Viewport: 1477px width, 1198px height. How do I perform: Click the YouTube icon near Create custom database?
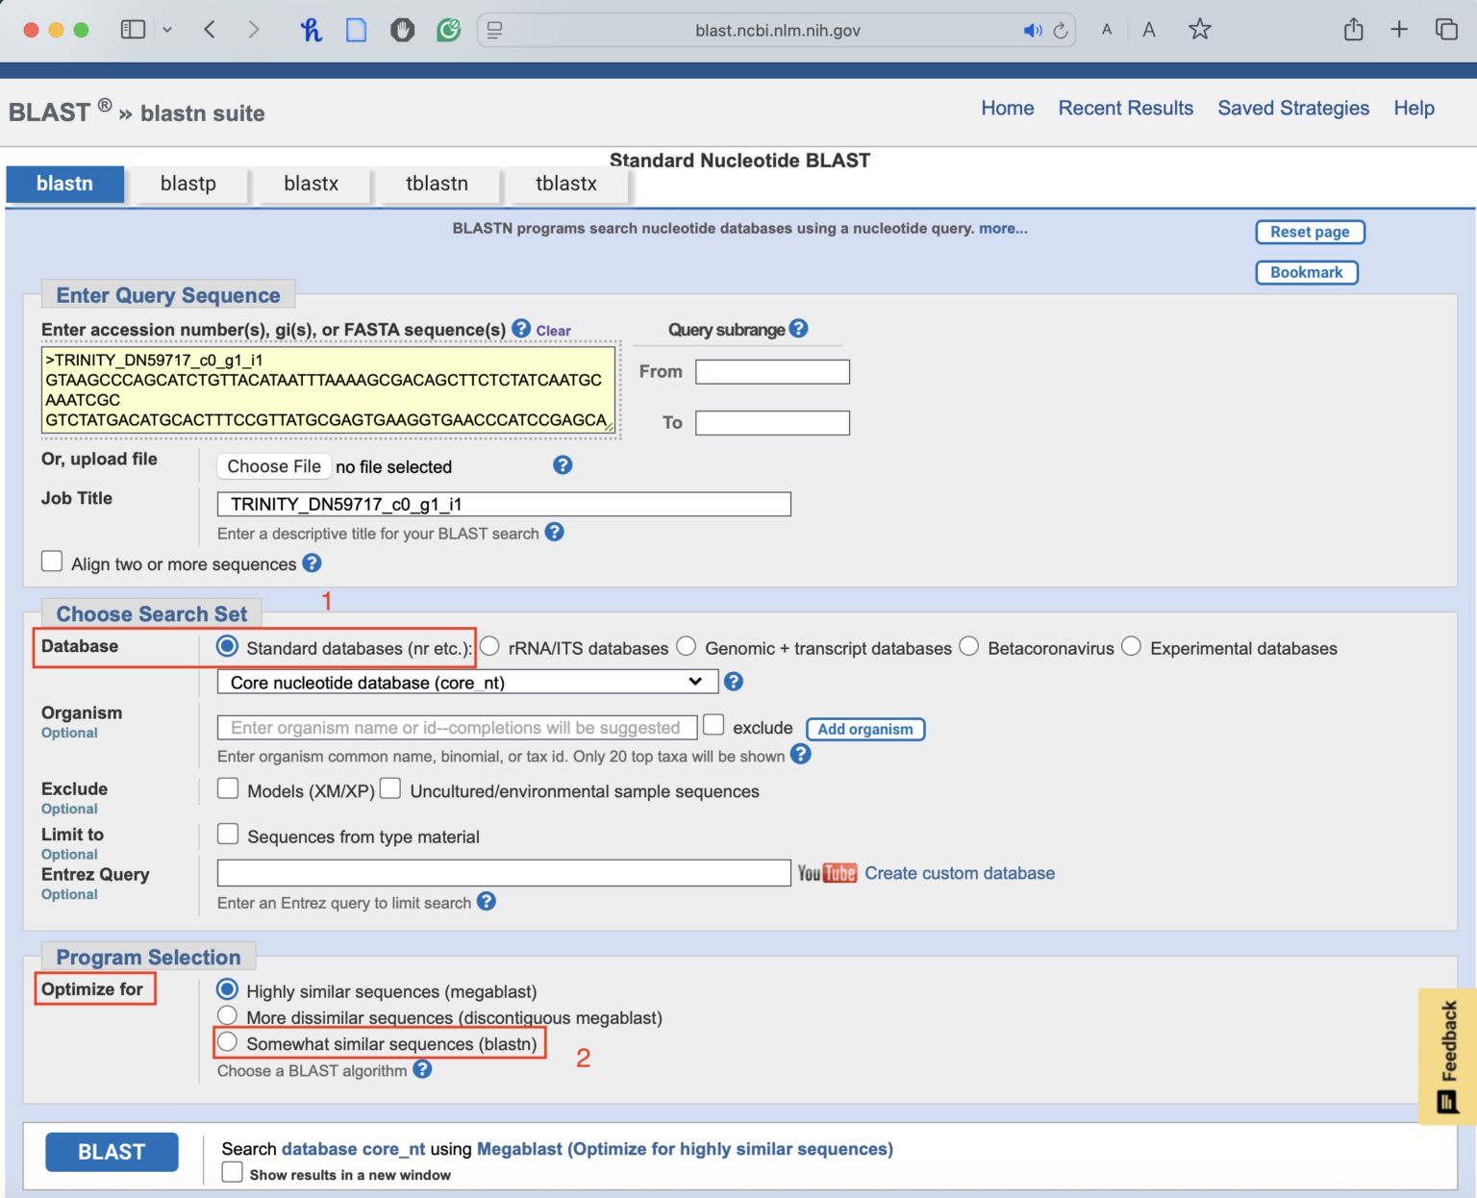(x=827, y=873)
